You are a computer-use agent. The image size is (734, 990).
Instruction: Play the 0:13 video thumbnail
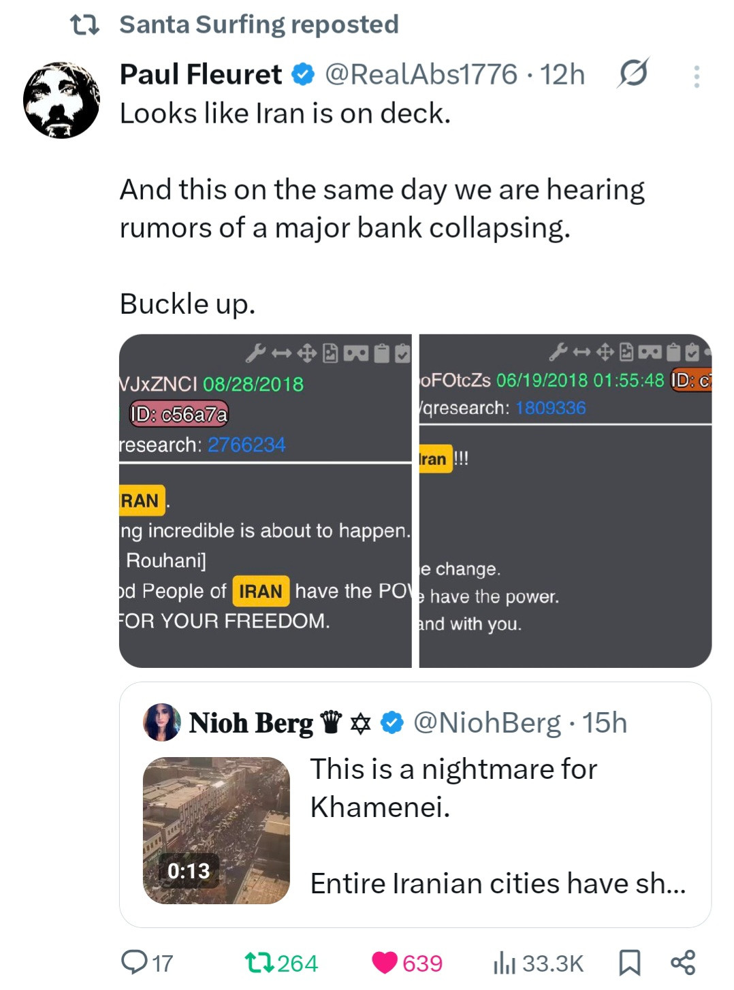[216, 830]
